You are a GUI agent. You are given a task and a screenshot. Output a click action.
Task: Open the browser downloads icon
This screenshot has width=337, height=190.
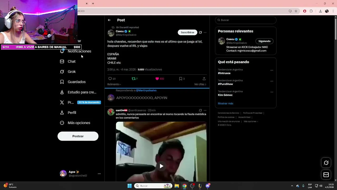(x=320, y=11)
